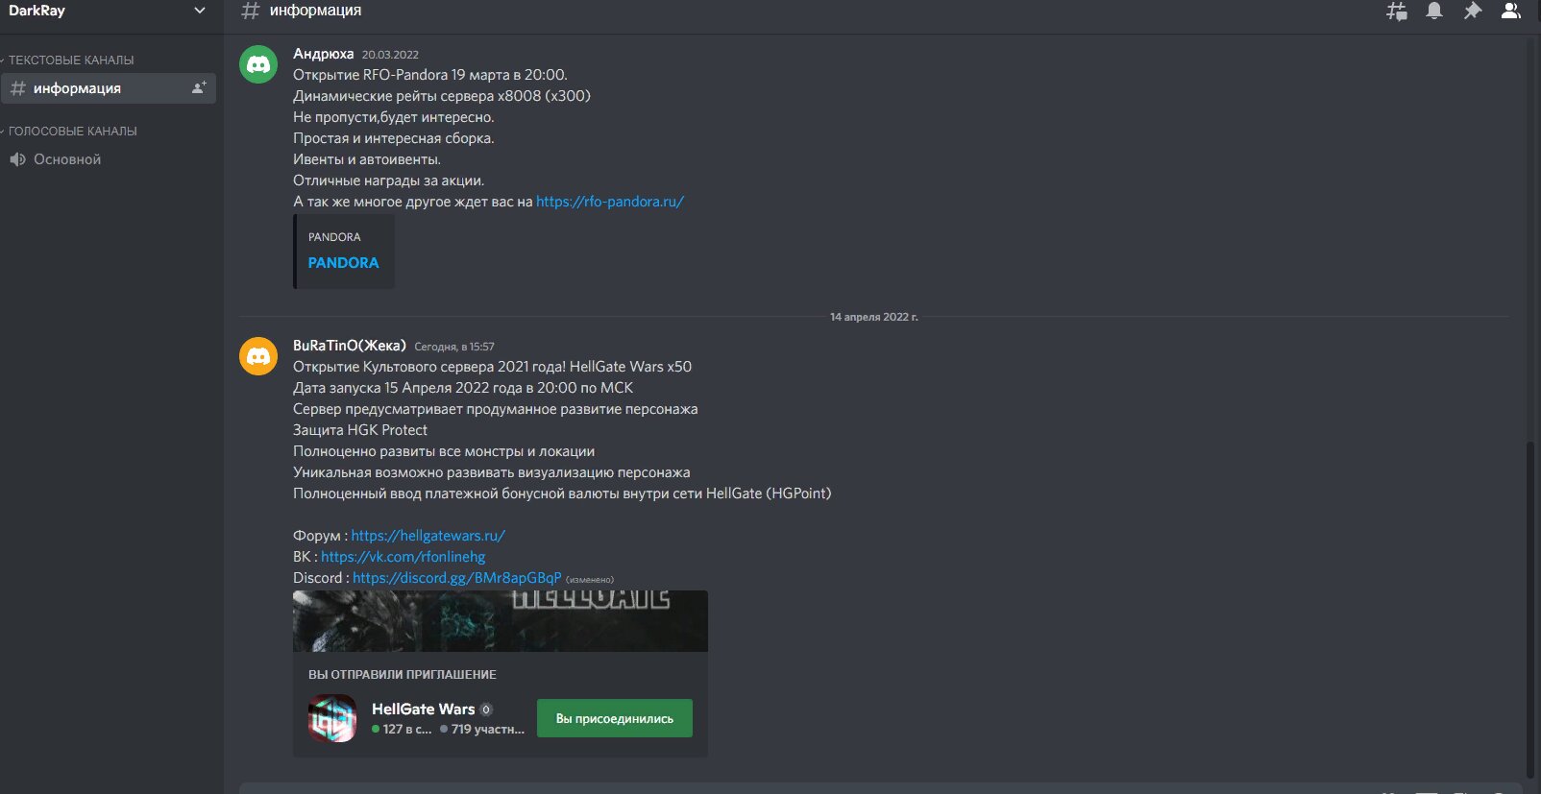Collapse ТЕКСТОВЫЕ КАНАЛЫ category
The image size is (1541, 794).
[x=69, y=60]
